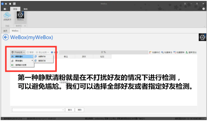The height and width of the screenshot is (121, 208).
Task: Click the 清除 clear button
Action: (80, 110)
